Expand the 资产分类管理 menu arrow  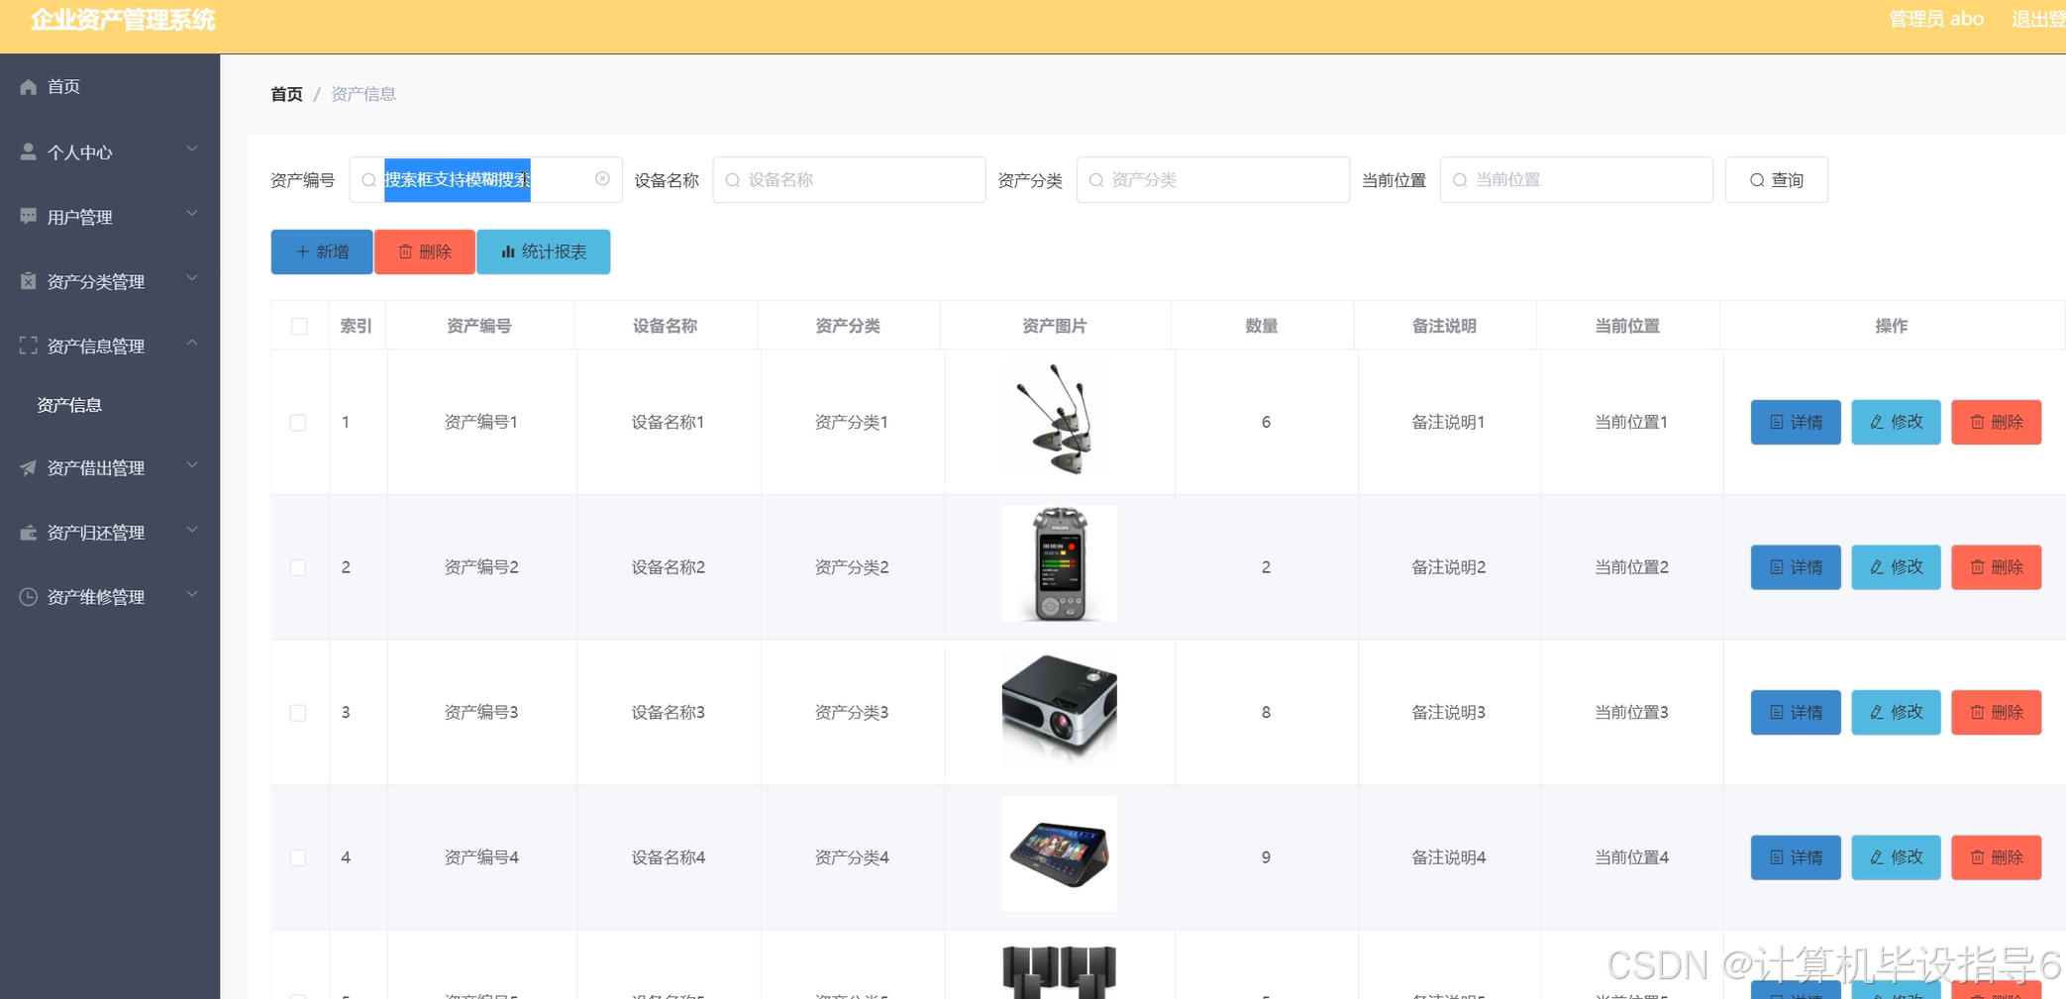click(x=192, y=279)
